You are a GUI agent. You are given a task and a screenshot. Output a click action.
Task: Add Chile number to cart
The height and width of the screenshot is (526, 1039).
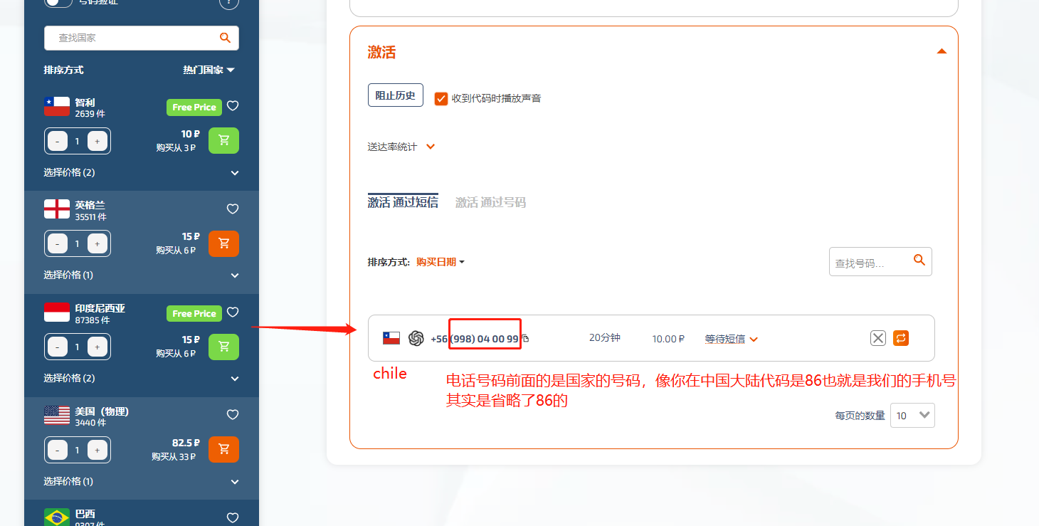[x=223, y=140]
